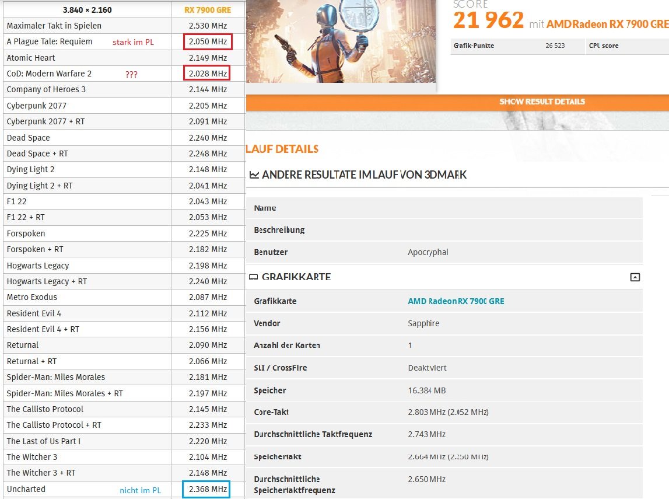Select the Grafik-Punkte 26 523 value
The height and width of the screenshot is (499, 669).
[555, 46]
